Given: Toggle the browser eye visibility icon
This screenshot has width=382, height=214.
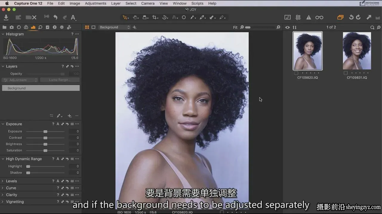Looking at the screenshot, I should point(287,27).
